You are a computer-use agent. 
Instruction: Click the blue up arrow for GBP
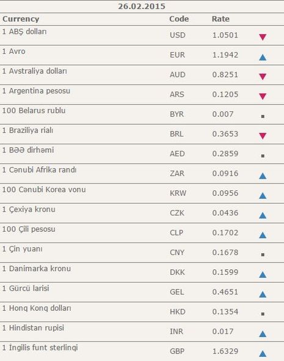[263, 354]
